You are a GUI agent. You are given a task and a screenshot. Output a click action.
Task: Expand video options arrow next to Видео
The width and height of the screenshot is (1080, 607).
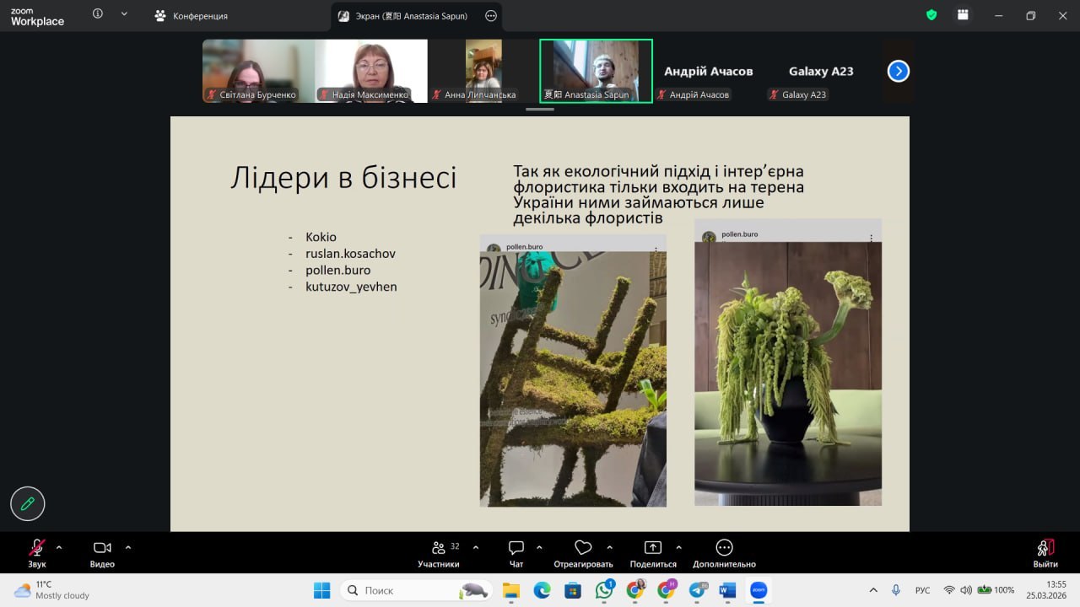tap(128, 547)
